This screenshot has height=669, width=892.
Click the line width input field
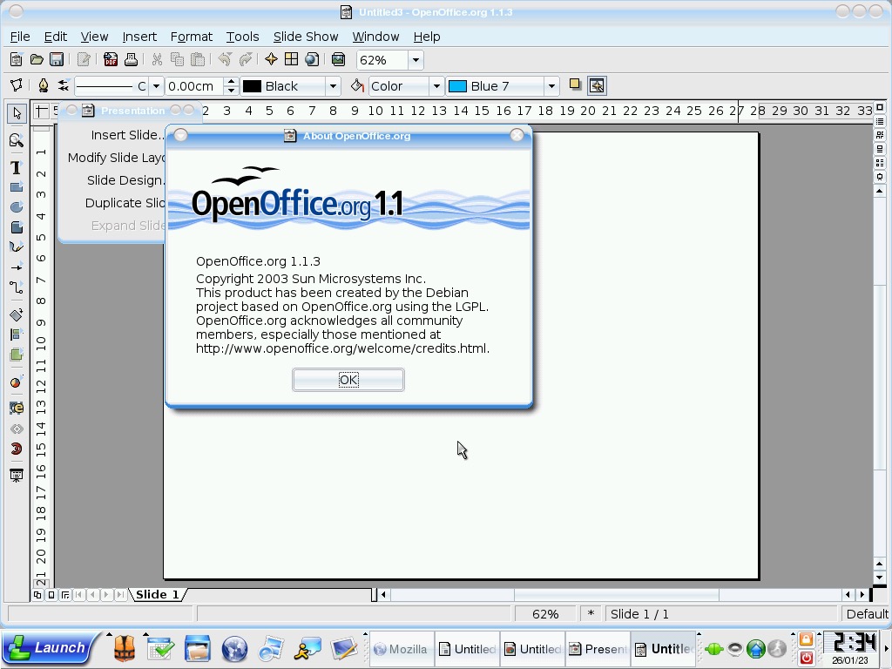tap(194, 86)
